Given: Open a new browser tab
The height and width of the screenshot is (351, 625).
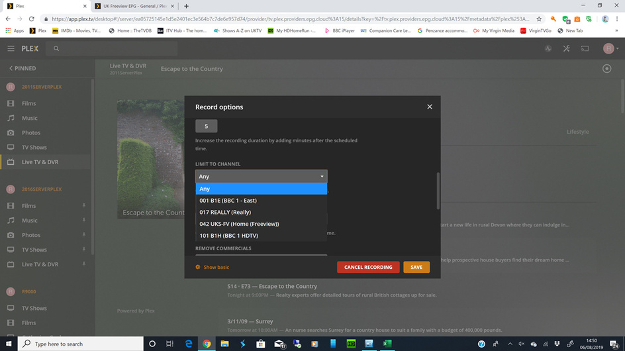Looking at the screenshot, I should point(186,6).
